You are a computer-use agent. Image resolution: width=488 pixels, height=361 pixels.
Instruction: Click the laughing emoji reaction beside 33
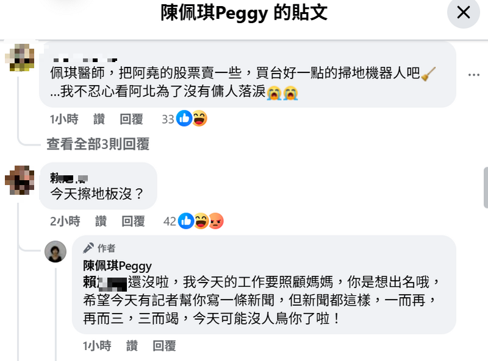coord(199,119)
